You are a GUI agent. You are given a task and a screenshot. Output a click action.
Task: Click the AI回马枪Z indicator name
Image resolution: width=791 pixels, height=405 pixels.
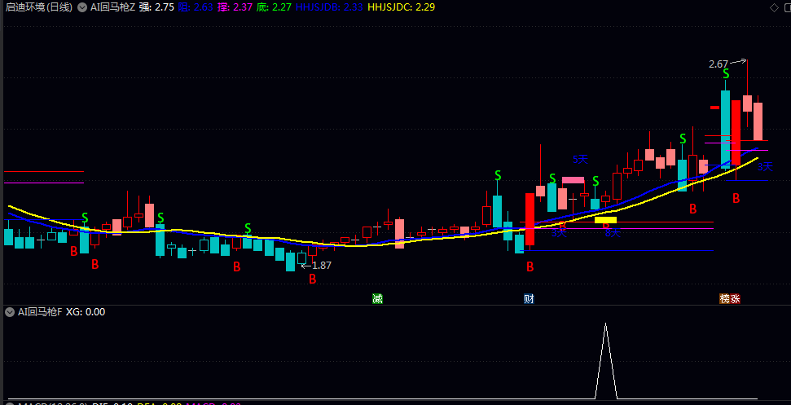click(x=112, y=7)
